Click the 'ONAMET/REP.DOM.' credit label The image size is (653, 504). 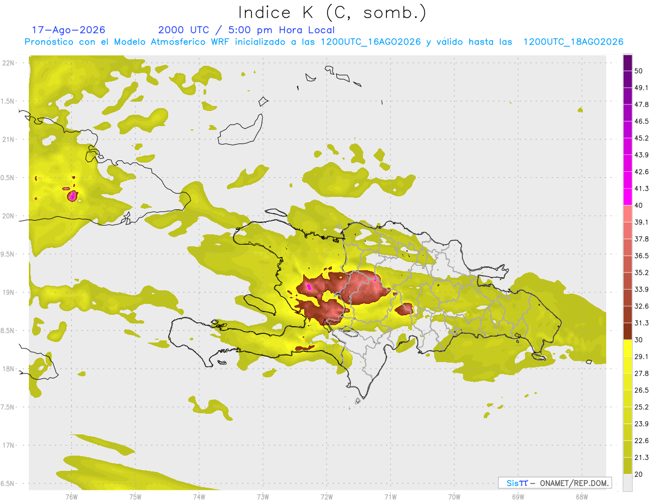[575, 483]
